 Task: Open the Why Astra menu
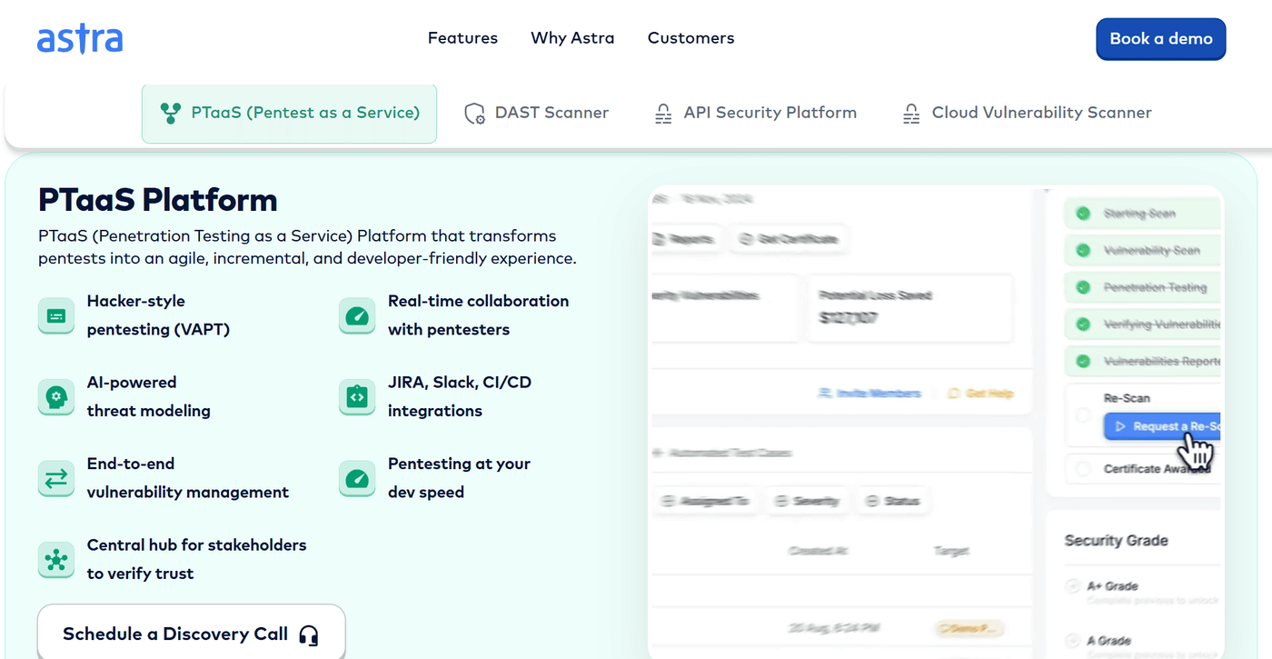572,38
